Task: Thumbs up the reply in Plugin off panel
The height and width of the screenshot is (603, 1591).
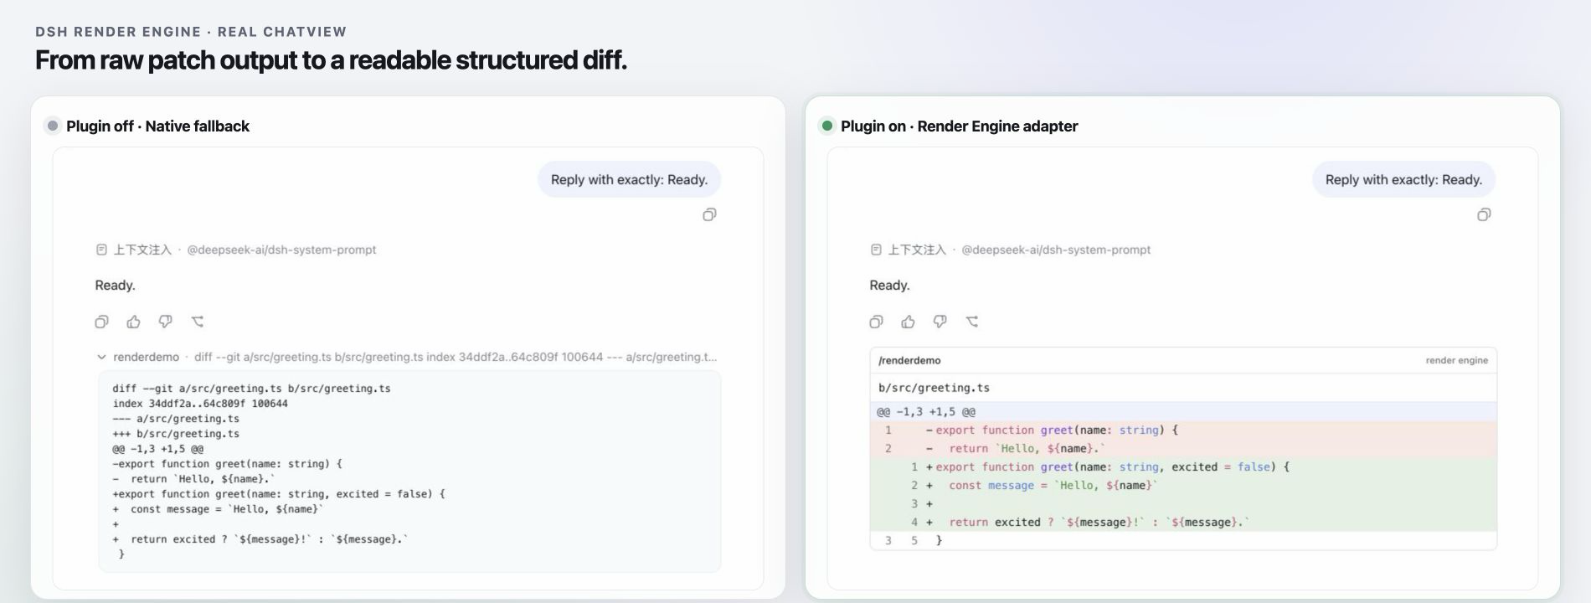Action: [133, 322]
